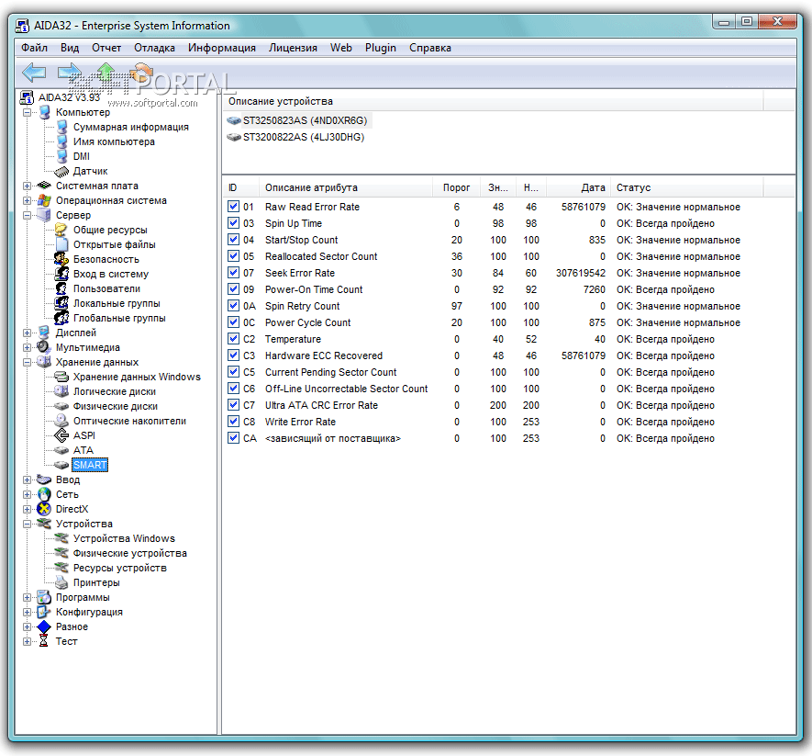Click the Безопасность icon
This screenshot has height=756, width=812.
click(x=61, y=259)
